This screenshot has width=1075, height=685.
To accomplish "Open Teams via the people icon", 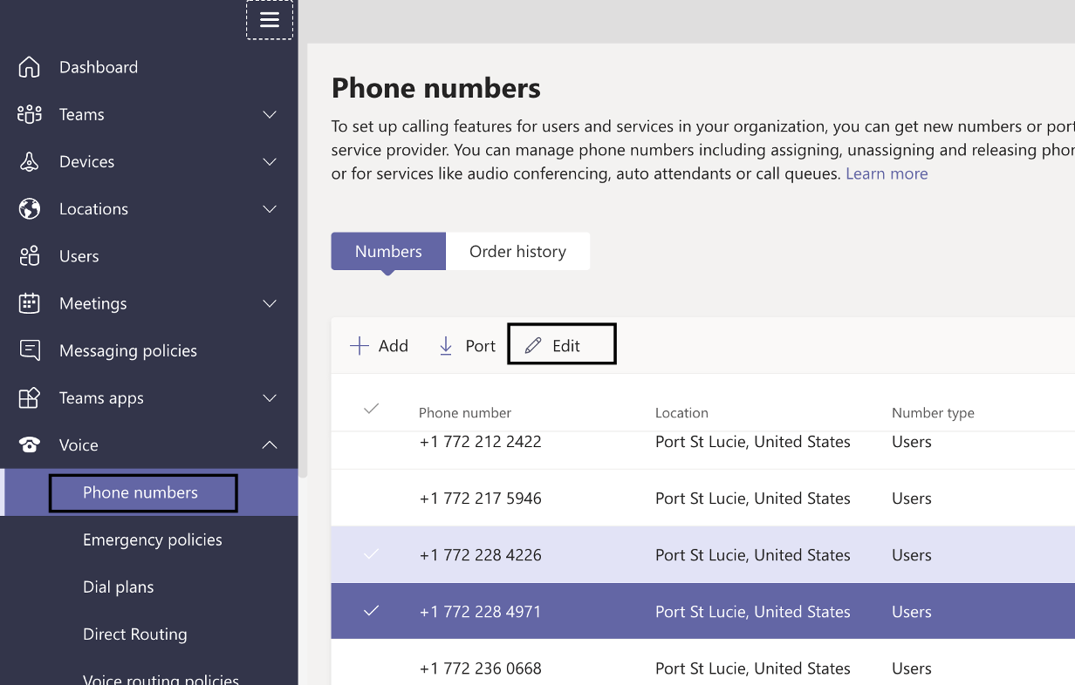I will (x=29, y=114).
